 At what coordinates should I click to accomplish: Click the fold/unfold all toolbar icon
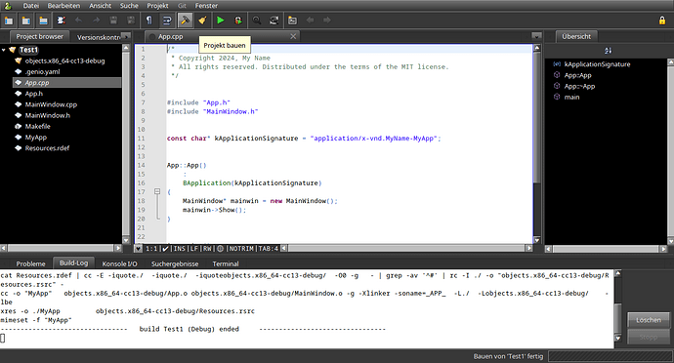[x=62, y=20]
